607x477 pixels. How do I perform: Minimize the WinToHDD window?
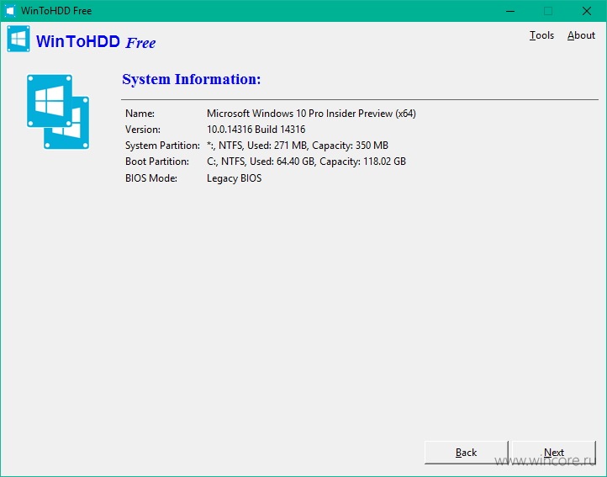coord(510,11)
